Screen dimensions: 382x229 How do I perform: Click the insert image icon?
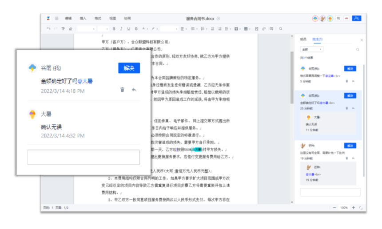coord(257,29)
